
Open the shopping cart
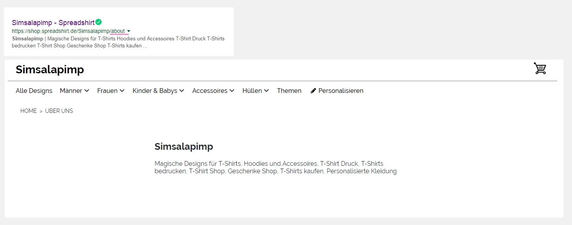pos(540,69)
